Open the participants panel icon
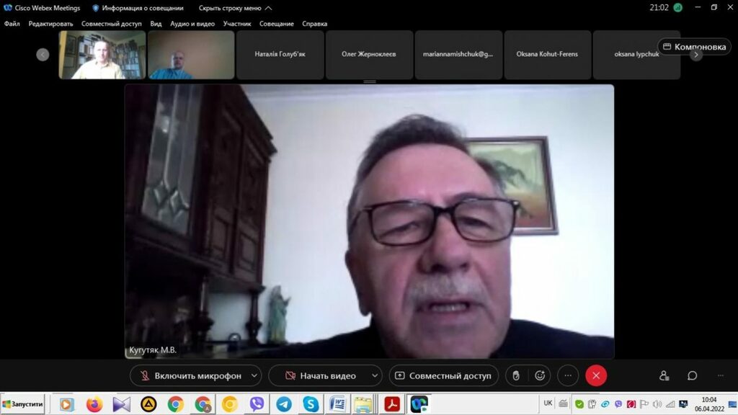The width and height of the screenshot is (738, 415). (x=664, y=375)
